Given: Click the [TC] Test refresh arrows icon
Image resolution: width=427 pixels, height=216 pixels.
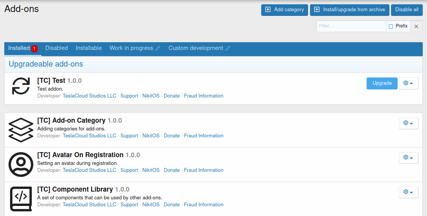Looking at the screenshot, I should pos(21,86).
